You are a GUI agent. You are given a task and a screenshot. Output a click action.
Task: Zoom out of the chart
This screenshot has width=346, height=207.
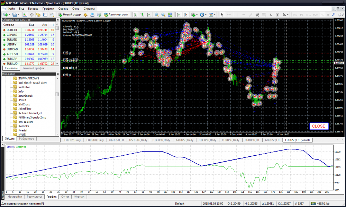click(163, 15)
